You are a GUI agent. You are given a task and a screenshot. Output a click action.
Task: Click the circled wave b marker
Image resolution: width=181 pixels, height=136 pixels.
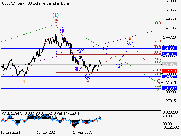click(x=119, y=65)
